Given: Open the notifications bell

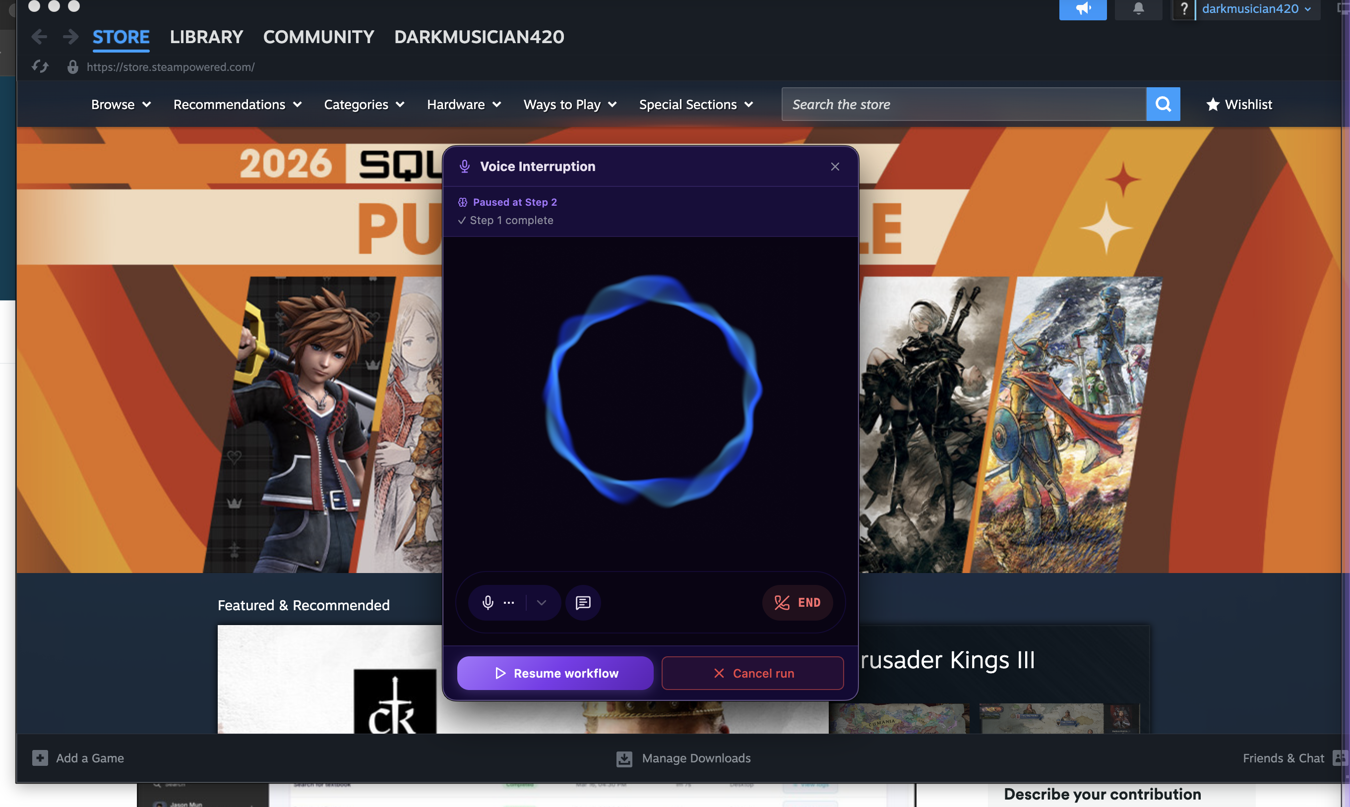Looking at the screenshot, I should coord(1138,9).
